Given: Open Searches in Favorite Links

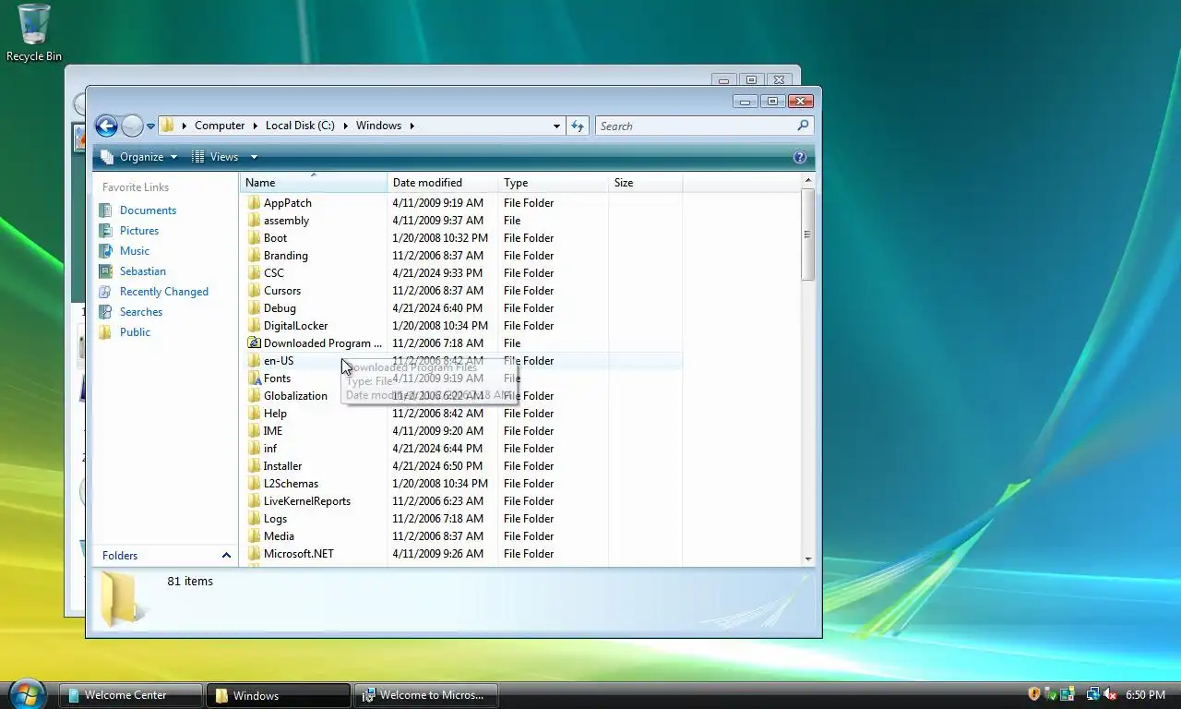Looking at the screenshot, I should pos(141,312).
